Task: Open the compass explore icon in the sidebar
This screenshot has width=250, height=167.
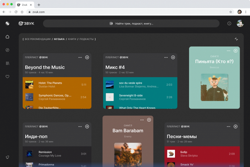Action: 7,50
